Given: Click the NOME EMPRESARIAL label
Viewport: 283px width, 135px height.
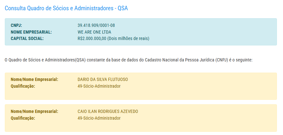Looking at the screenshot, I should pos(31,32).
